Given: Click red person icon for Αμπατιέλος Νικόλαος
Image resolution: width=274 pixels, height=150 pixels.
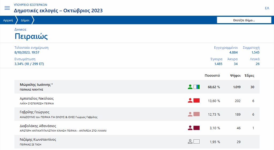Looking at the screenshot, I should click(190, 100).
